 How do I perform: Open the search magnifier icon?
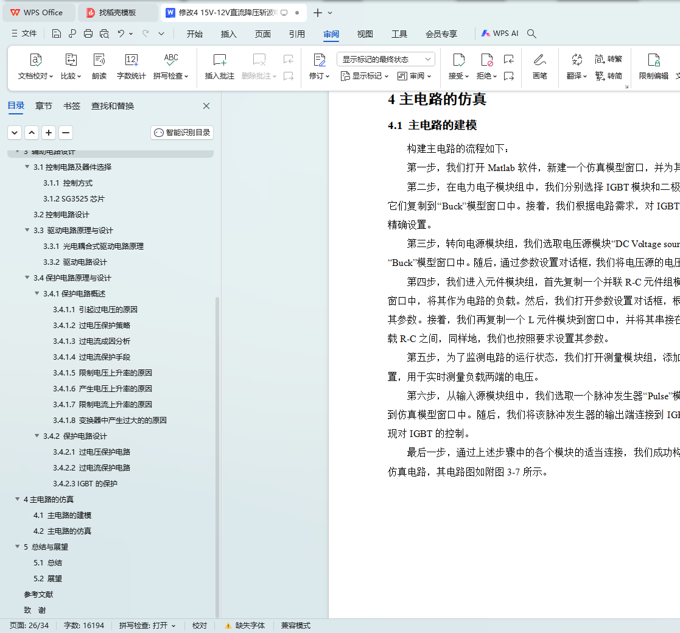[x=531, y=34]
